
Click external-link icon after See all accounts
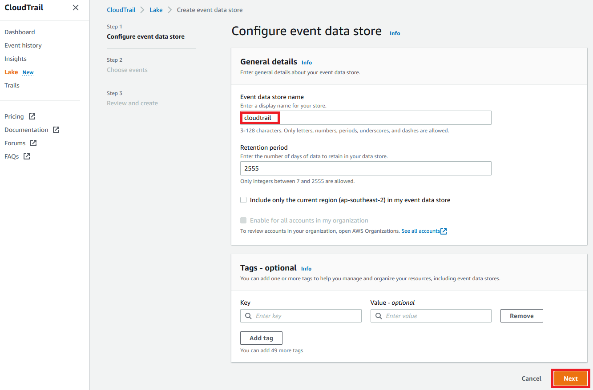(x=444, y=231)
